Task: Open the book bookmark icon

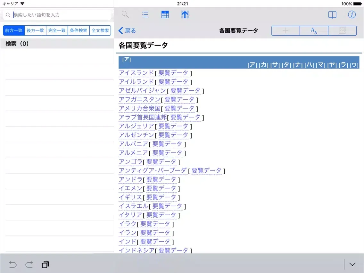Action: pos(332,15)
